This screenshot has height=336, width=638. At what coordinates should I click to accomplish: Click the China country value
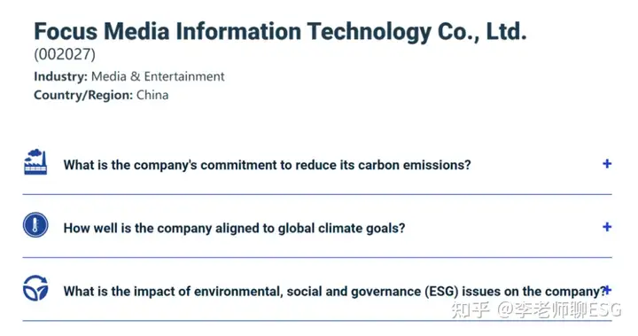152,95
